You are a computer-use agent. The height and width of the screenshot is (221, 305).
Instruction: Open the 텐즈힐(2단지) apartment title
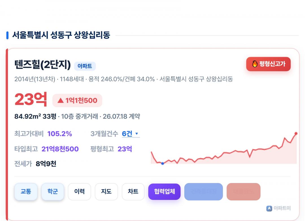pos(43,64)
